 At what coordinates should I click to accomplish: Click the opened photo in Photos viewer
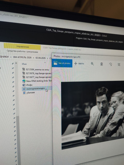93,115
